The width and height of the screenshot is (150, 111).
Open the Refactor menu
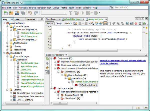click(x=41, y=8)
